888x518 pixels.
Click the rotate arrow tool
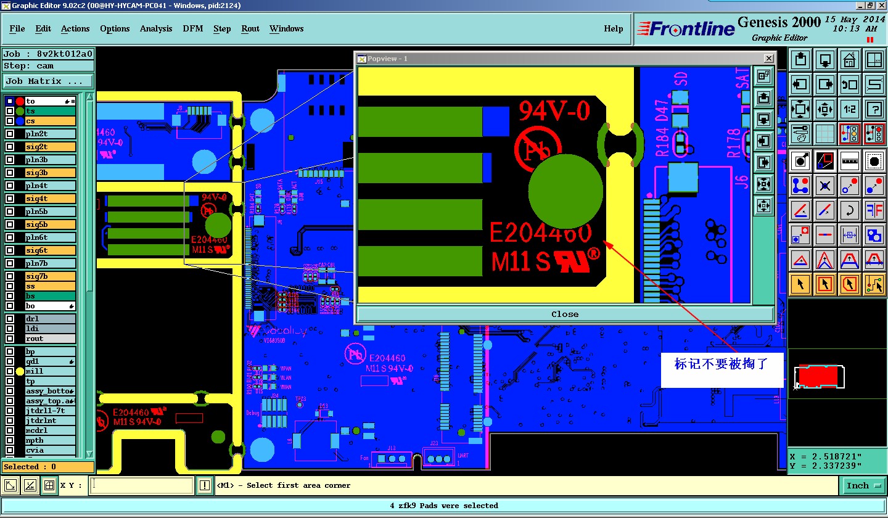pyautogui.click(x=850, y=210)
